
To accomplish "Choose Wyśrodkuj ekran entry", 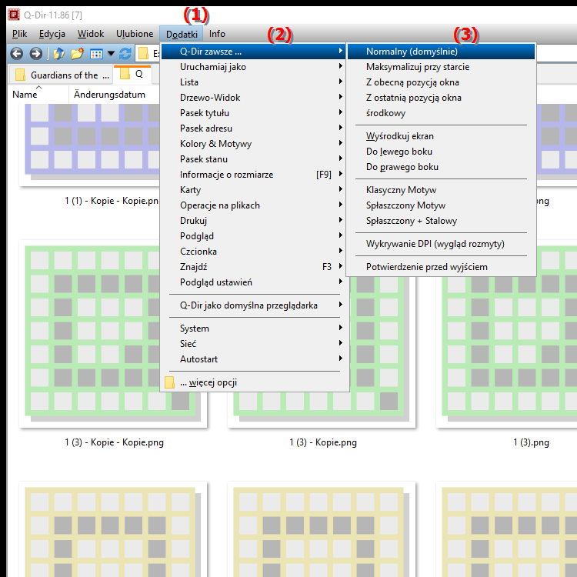I will (441, 136).
